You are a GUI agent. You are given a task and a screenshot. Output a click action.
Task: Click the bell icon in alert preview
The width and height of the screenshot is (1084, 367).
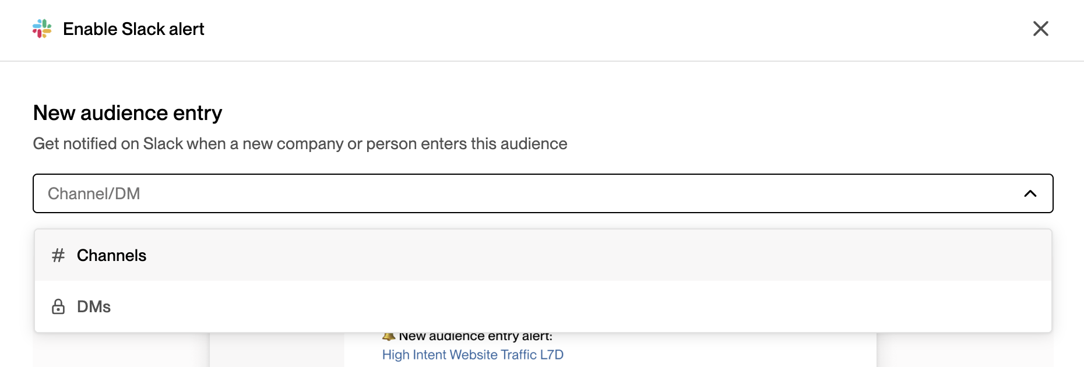click(389, 336)
